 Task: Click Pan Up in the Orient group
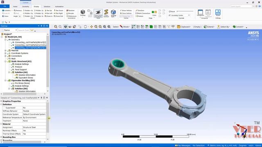[48, 11]
